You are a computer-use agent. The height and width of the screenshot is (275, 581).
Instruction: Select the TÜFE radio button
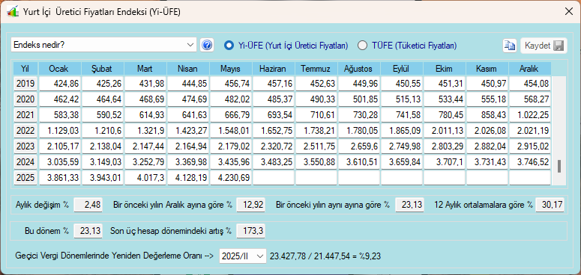[x=362, y=46]
